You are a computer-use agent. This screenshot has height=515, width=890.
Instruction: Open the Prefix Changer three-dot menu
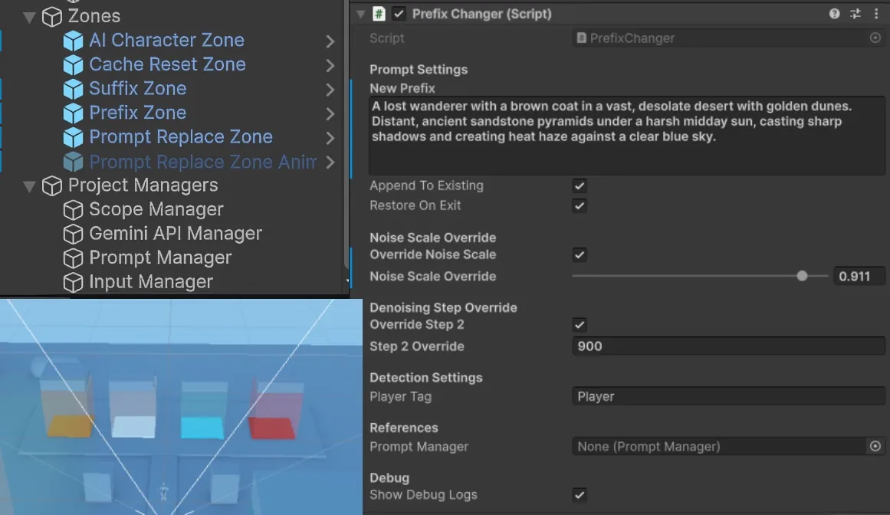tap(876, 14)
